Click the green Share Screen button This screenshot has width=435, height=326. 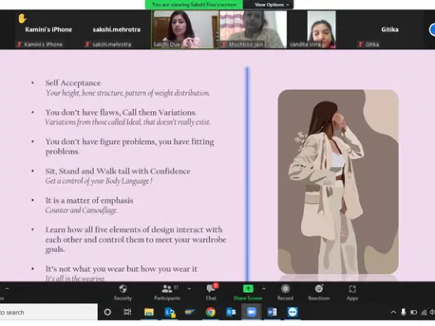[248, 292]
